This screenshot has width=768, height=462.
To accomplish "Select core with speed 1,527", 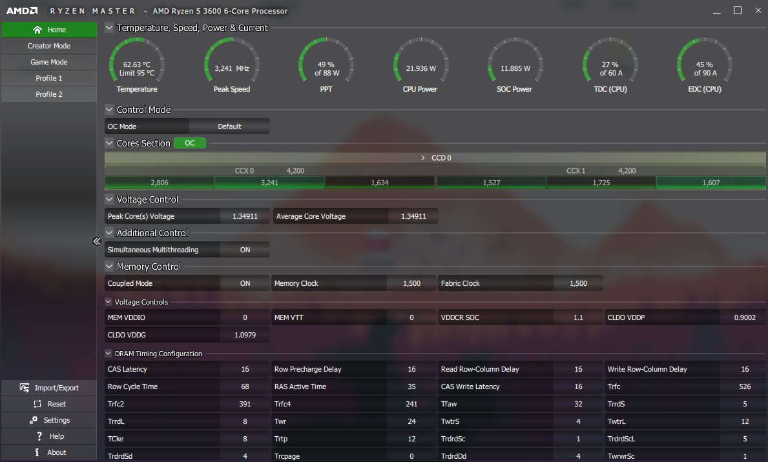I will pyautogui.click(x=492, y=183).
